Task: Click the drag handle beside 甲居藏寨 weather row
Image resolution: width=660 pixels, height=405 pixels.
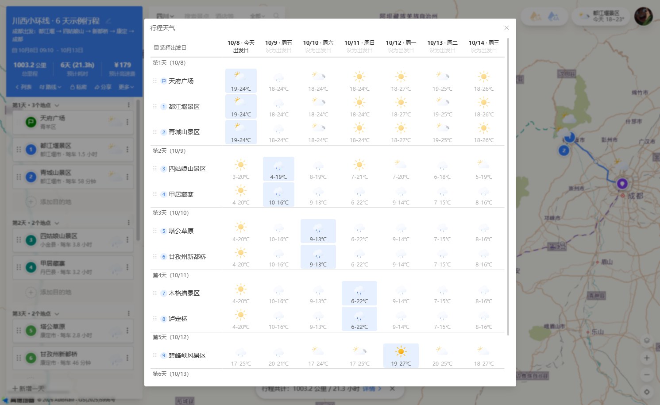Action: (154, 194)
